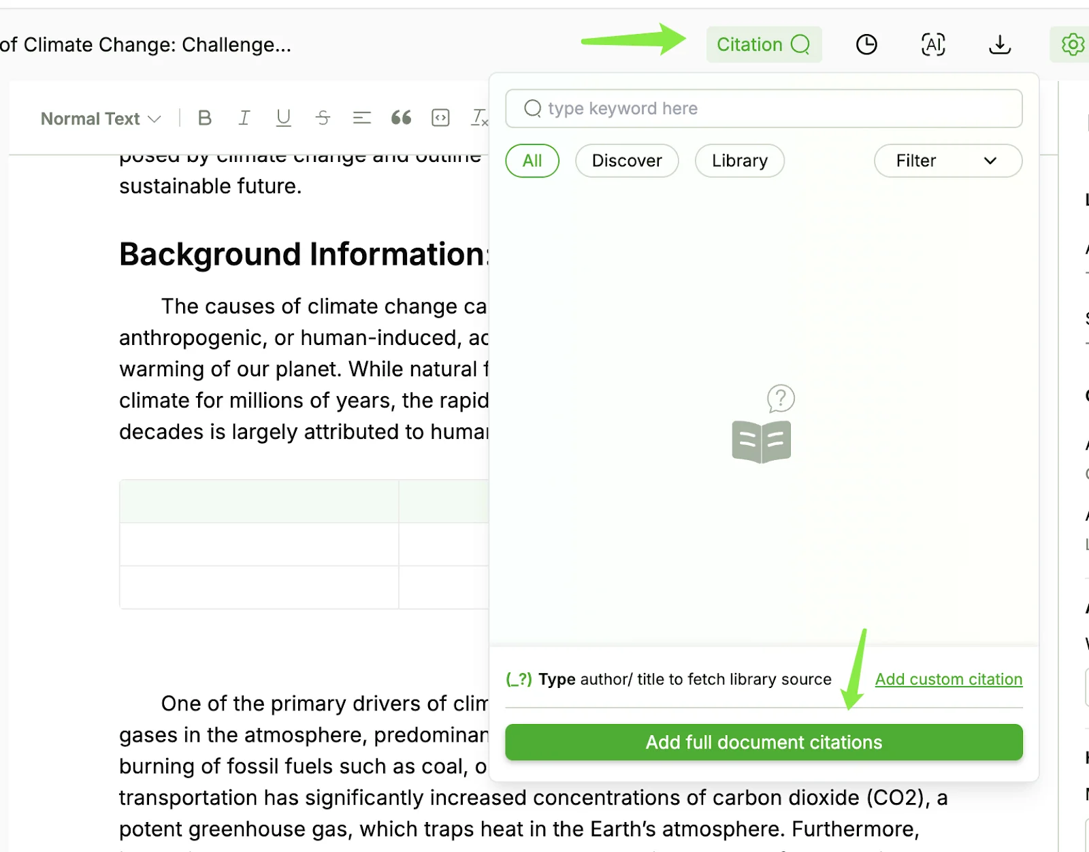Screen dimensions: 1089x852
Task: Switch to the Discover tab
Action: 627,161
